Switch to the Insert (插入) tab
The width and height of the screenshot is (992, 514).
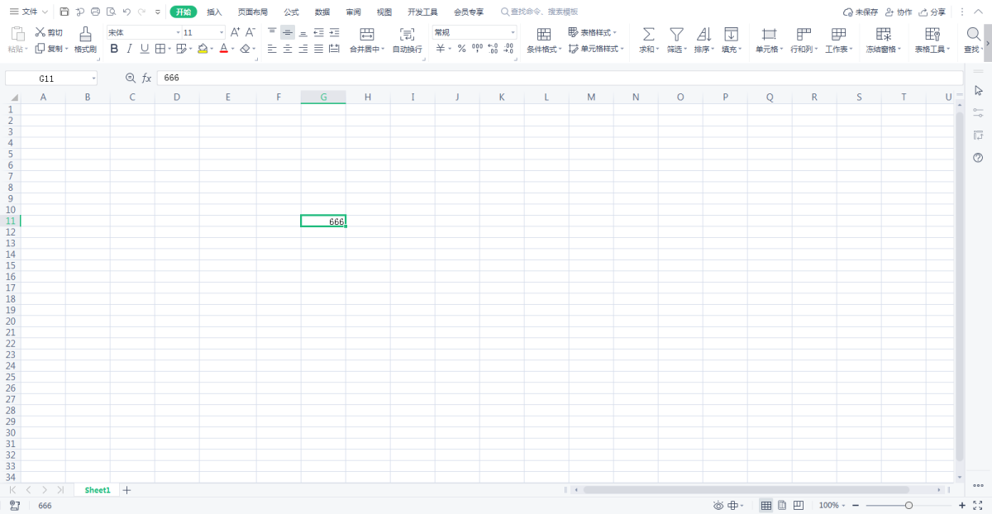click(214, 12)
